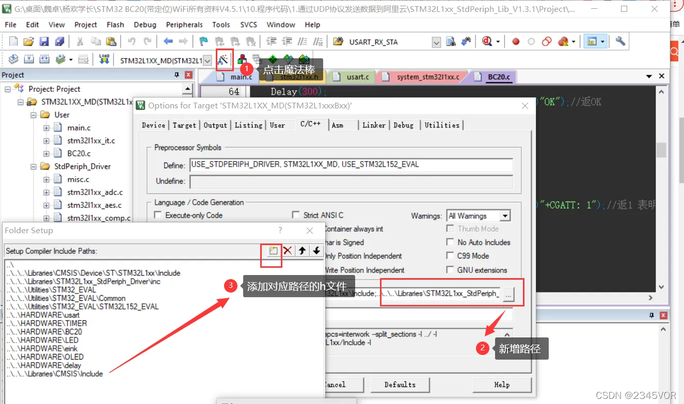Open the USART_RX_STA find dropdown
Screen dimensions: 684x404
coord(436,42)
